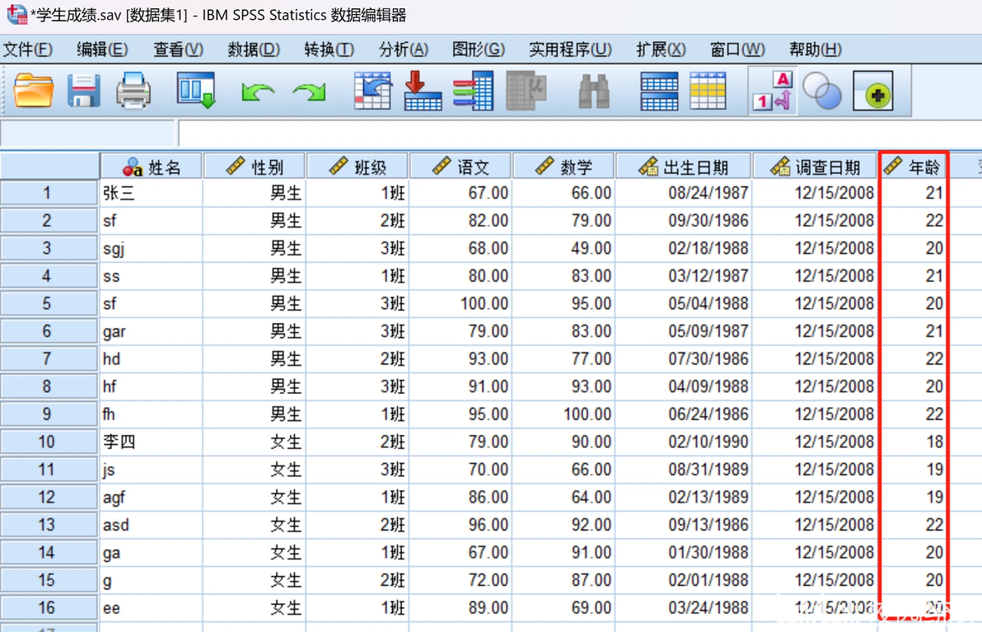The height and width of the screenshot is (632, 982).
Task: Click Split File toolbar icon
Action: tap(659, 91)
